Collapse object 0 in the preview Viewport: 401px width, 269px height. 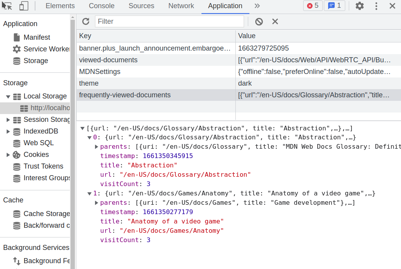(90, 138)
